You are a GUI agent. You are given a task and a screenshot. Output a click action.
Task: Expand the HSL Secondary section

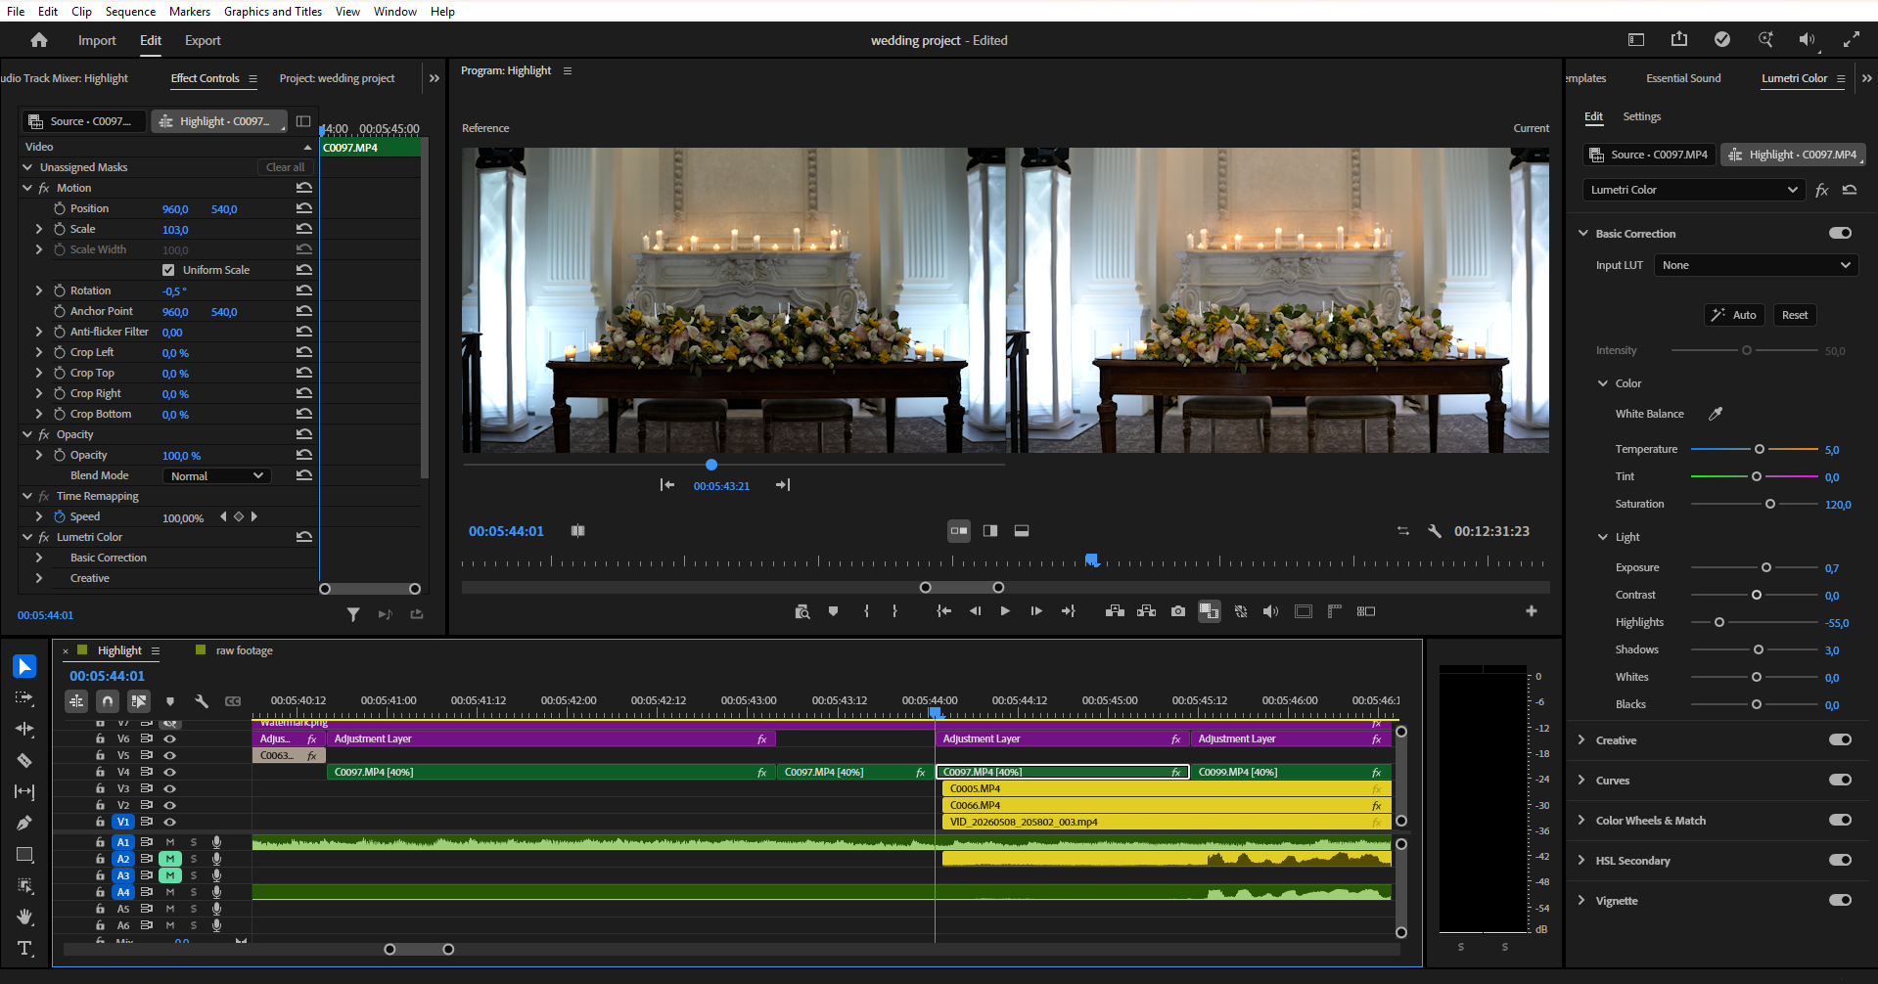(x=1581, y=860)
